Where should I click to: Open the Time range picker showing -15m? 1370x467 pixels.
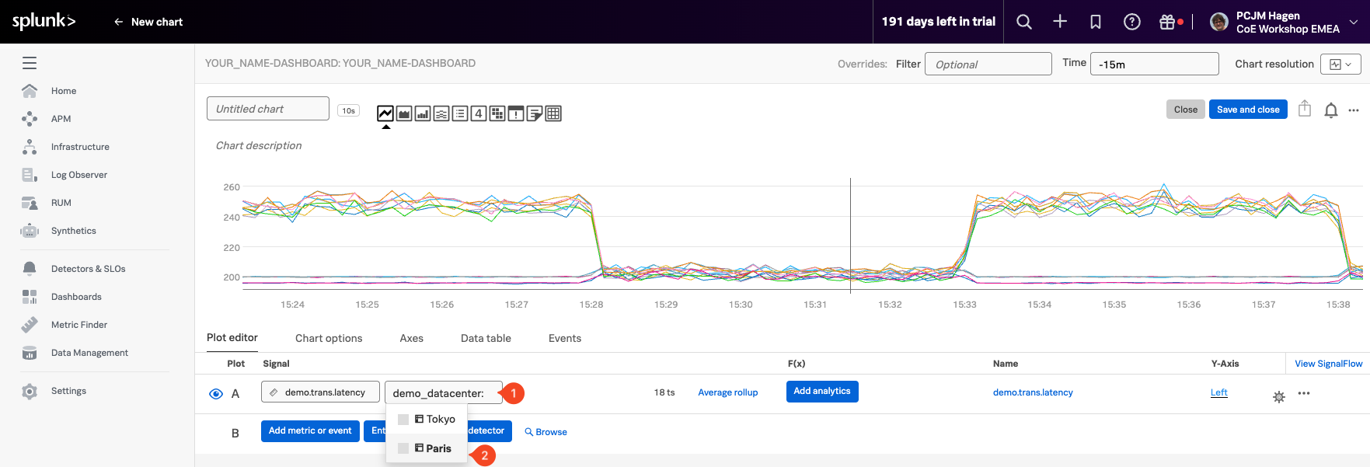tap(1154, 64)
